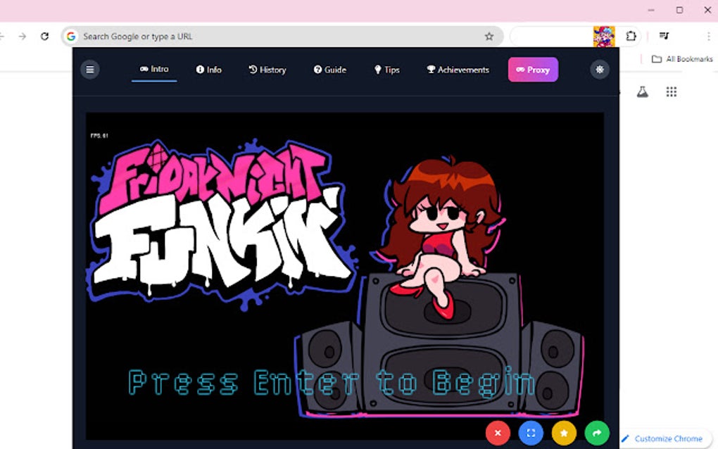Open the hamburger menu in the game header
This screenshot has height=449, width=718.
(89, 69)
